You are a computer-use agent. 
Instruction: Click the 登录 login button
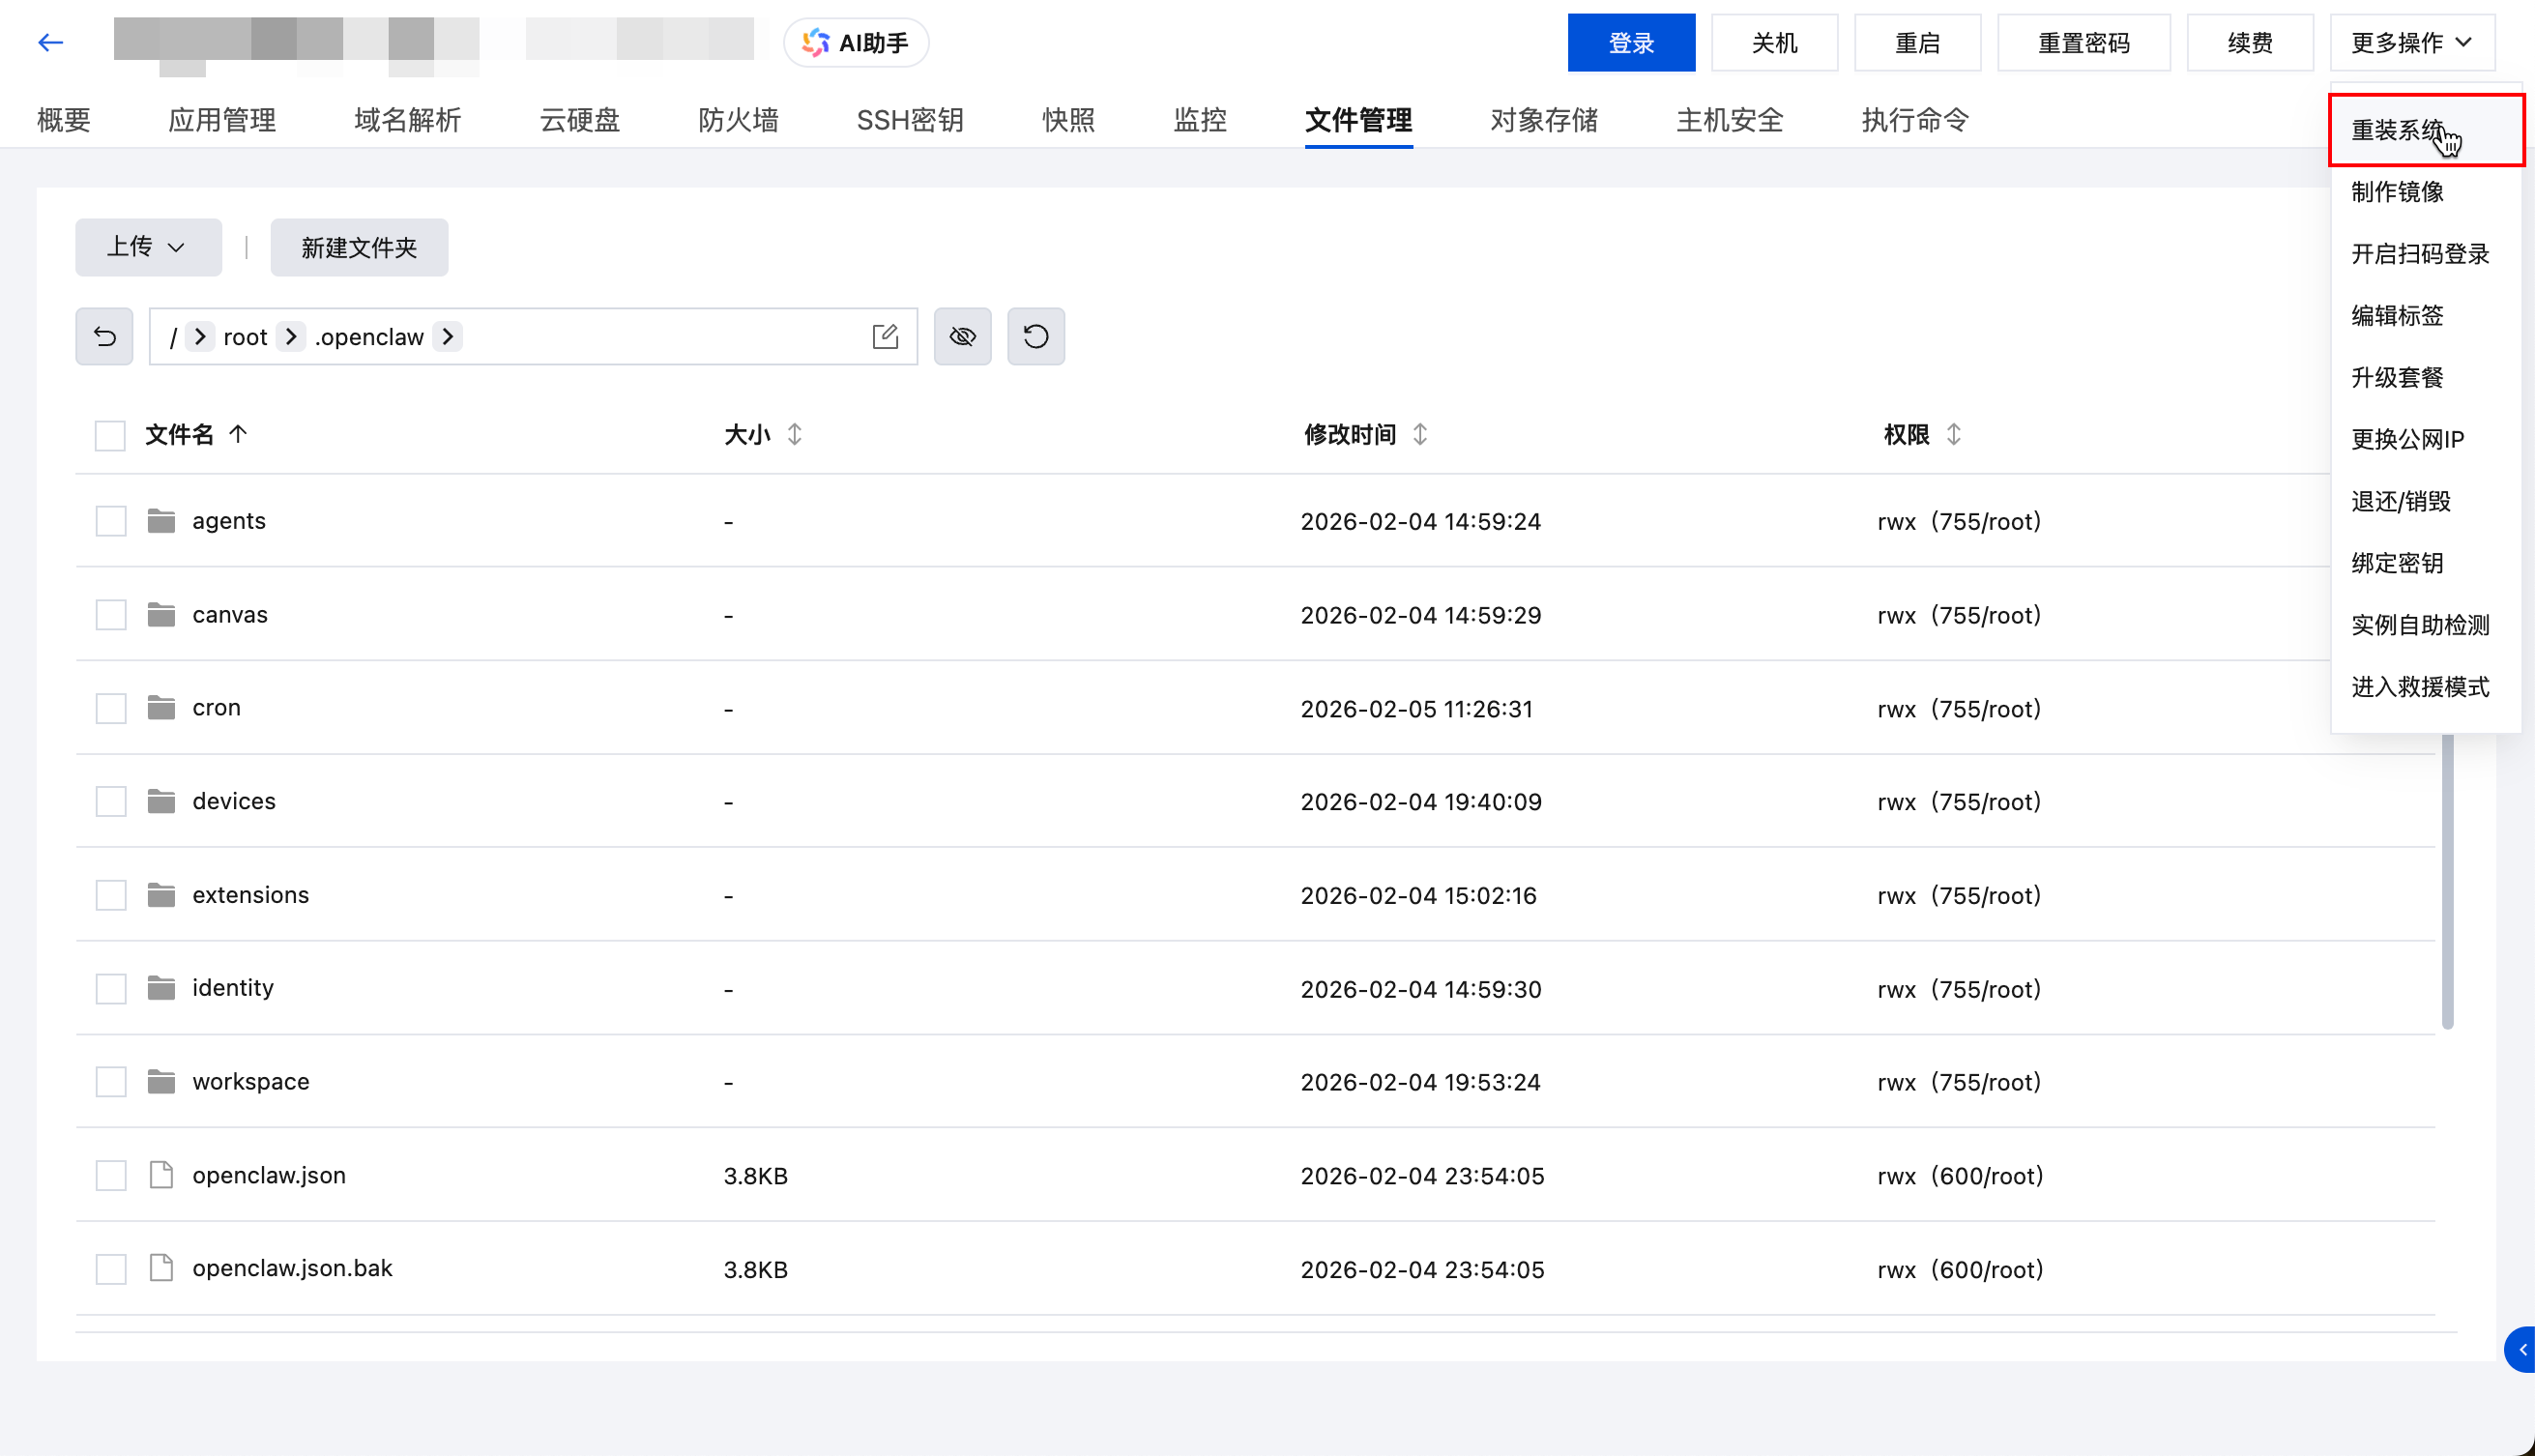click(1630, 42)
